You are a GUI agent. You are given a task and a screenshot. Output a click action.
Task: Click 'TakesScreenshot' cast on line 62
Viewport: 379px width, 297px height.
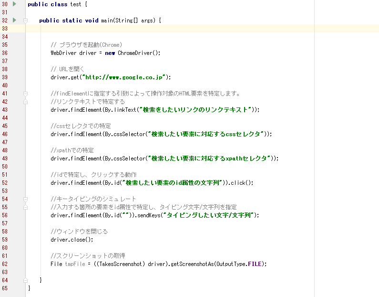tap(120, 264)
